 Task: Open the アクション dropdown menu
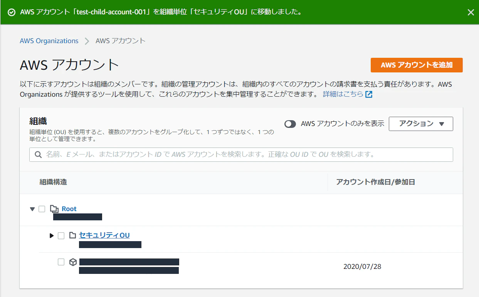421,124
